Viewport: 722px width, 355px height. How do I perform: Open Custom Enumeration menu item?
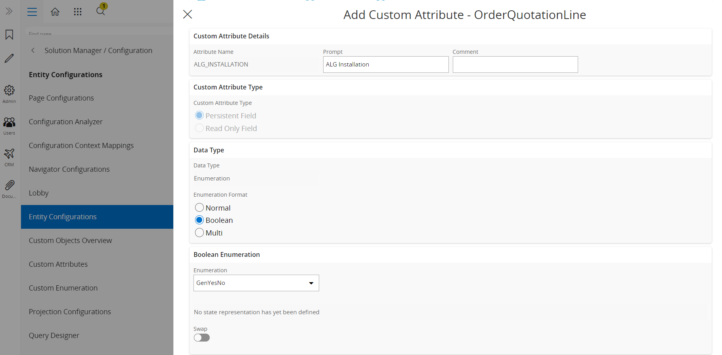point(97,288)
